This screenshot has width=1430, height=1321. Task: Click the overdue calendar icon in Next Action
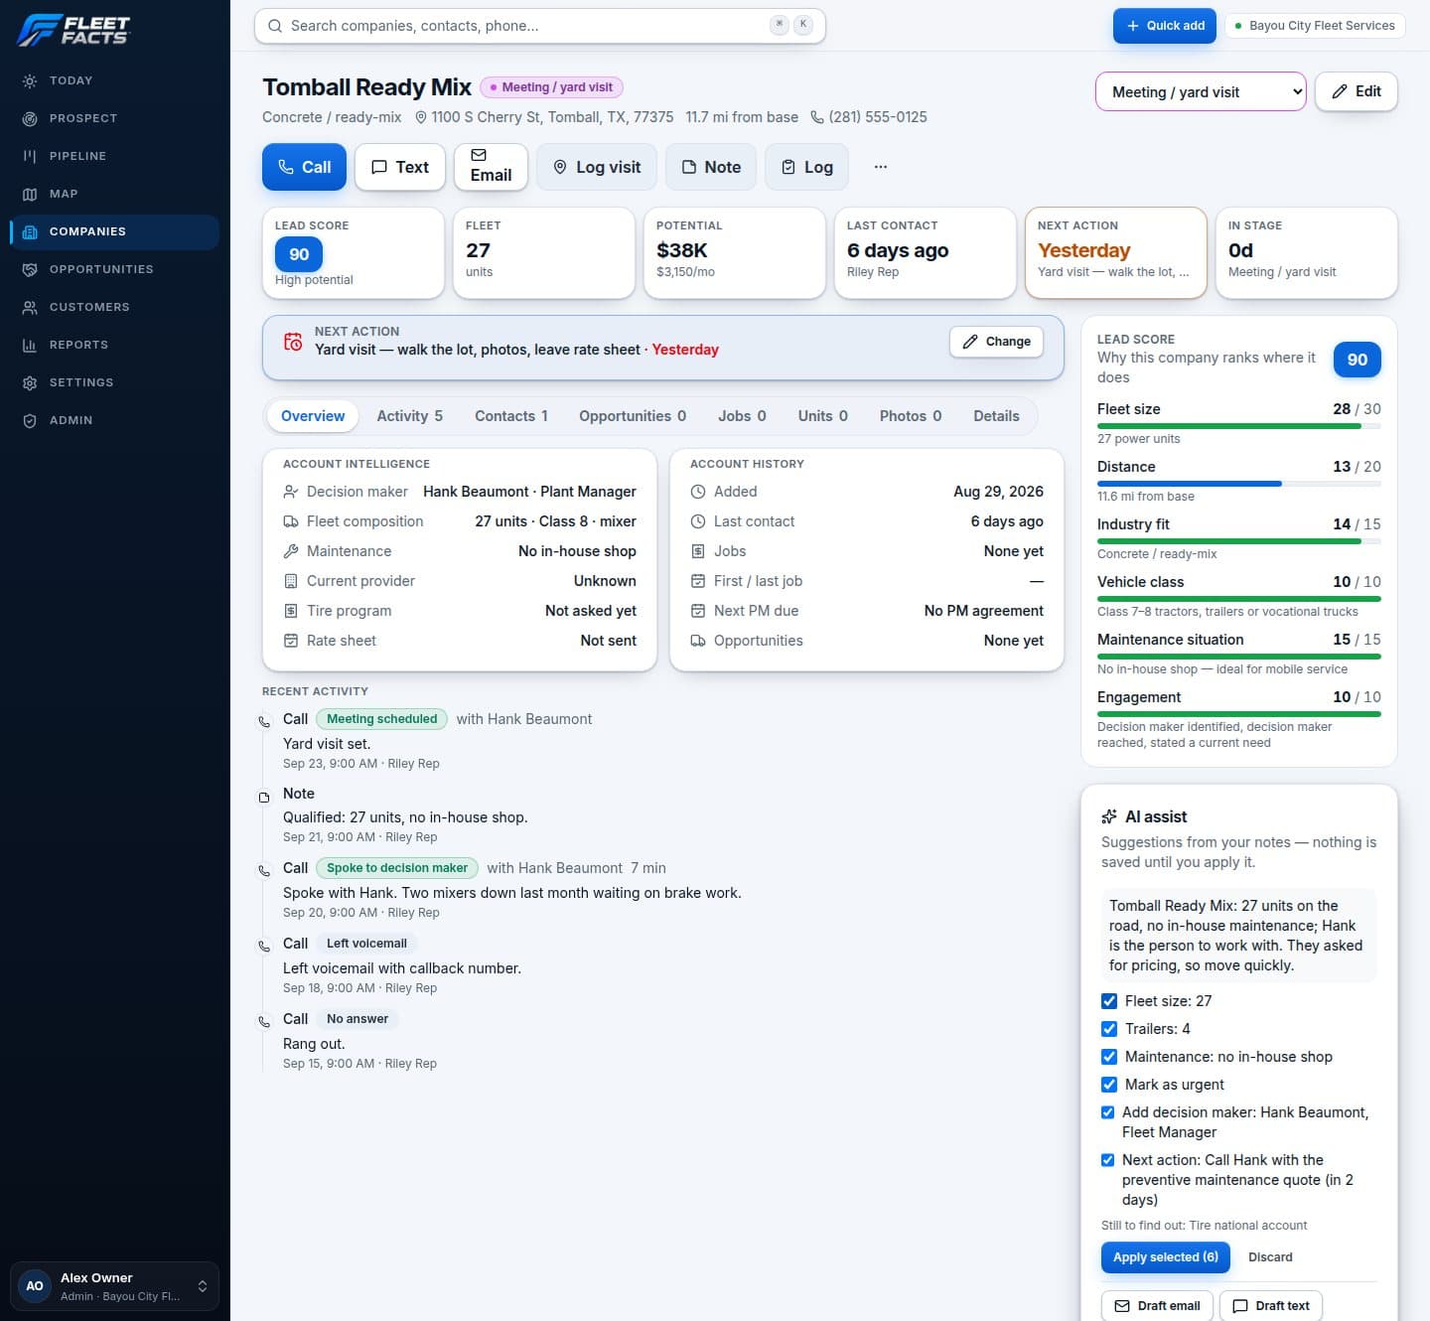293,342
